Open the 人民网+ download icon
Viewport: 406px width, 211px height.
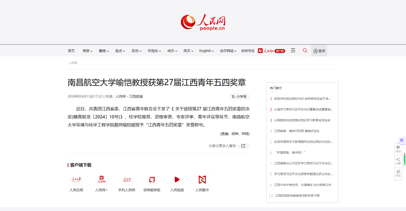[101, 179]
